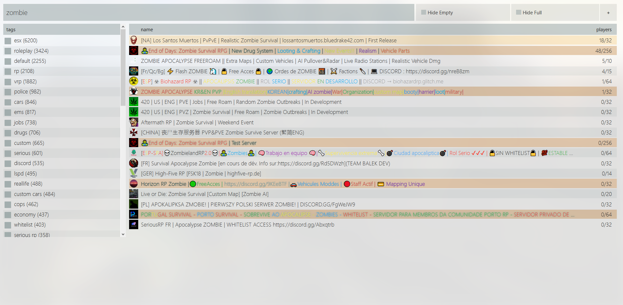Toggle the Hide Empty checkbox

(x=423, y=12)
